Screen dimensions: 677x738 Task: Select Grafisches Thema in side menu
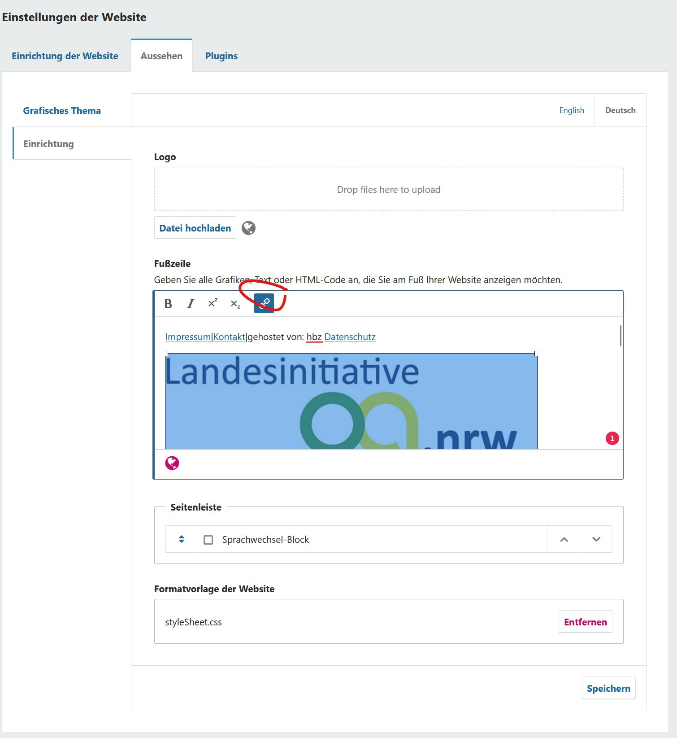pyautogui.click(x=62, y=111)
